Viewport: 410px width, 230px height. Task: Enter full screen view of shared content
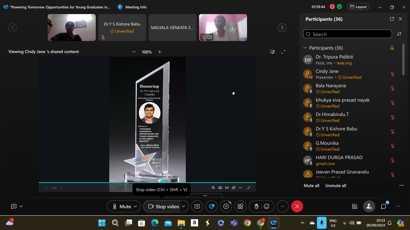coord(283,52)
